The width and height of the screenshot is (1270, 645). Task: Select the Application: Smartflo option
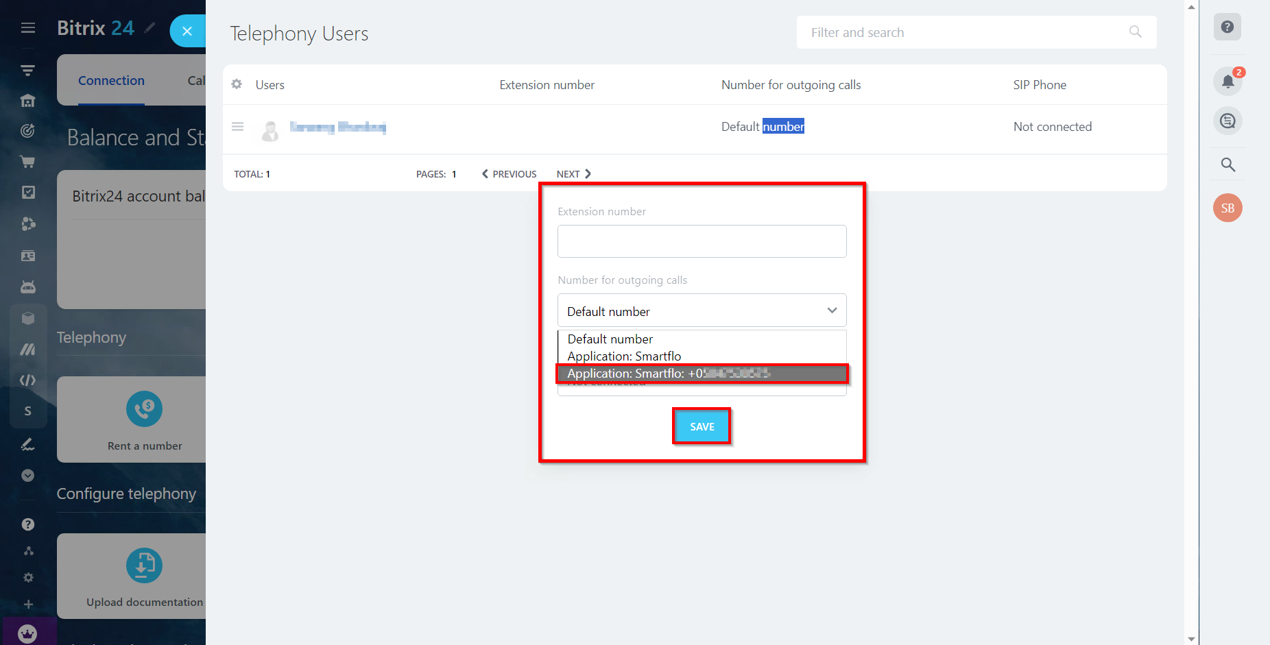[702, 356]
